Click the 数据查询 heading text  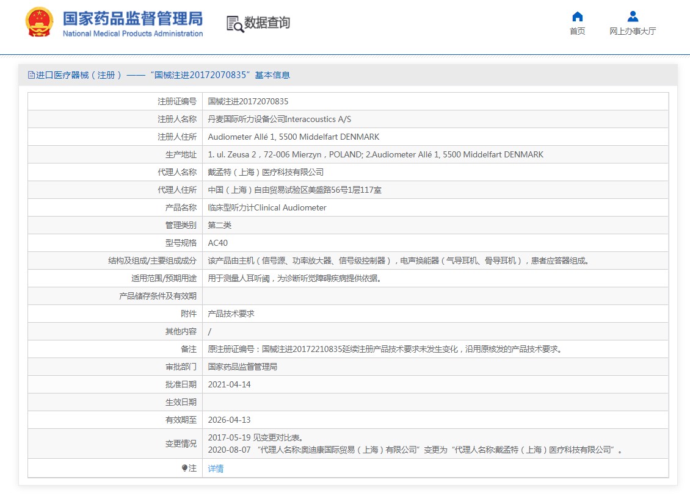(x=267, y=23)
